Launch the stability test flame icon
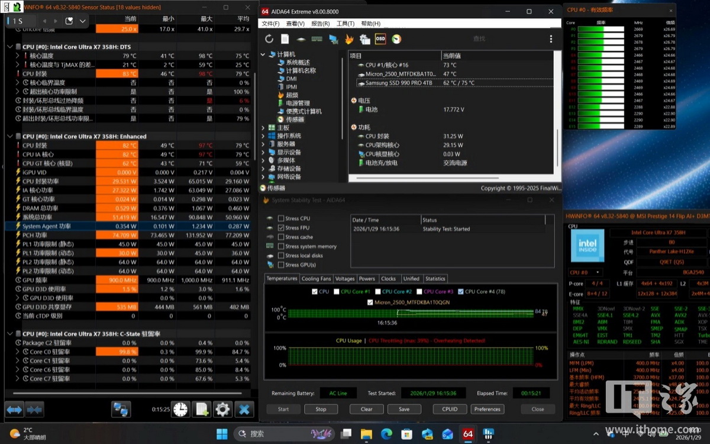This screenshot has width=710, height=444. 349,39
